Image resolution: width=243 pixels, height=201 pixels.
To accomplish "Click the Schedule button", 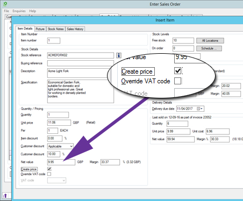I will click(209, 48).
